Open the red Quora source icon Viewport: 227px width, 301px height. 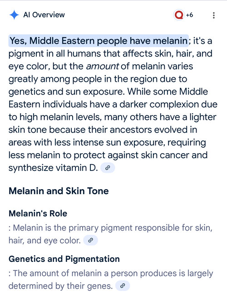click(x=179, y=15)
